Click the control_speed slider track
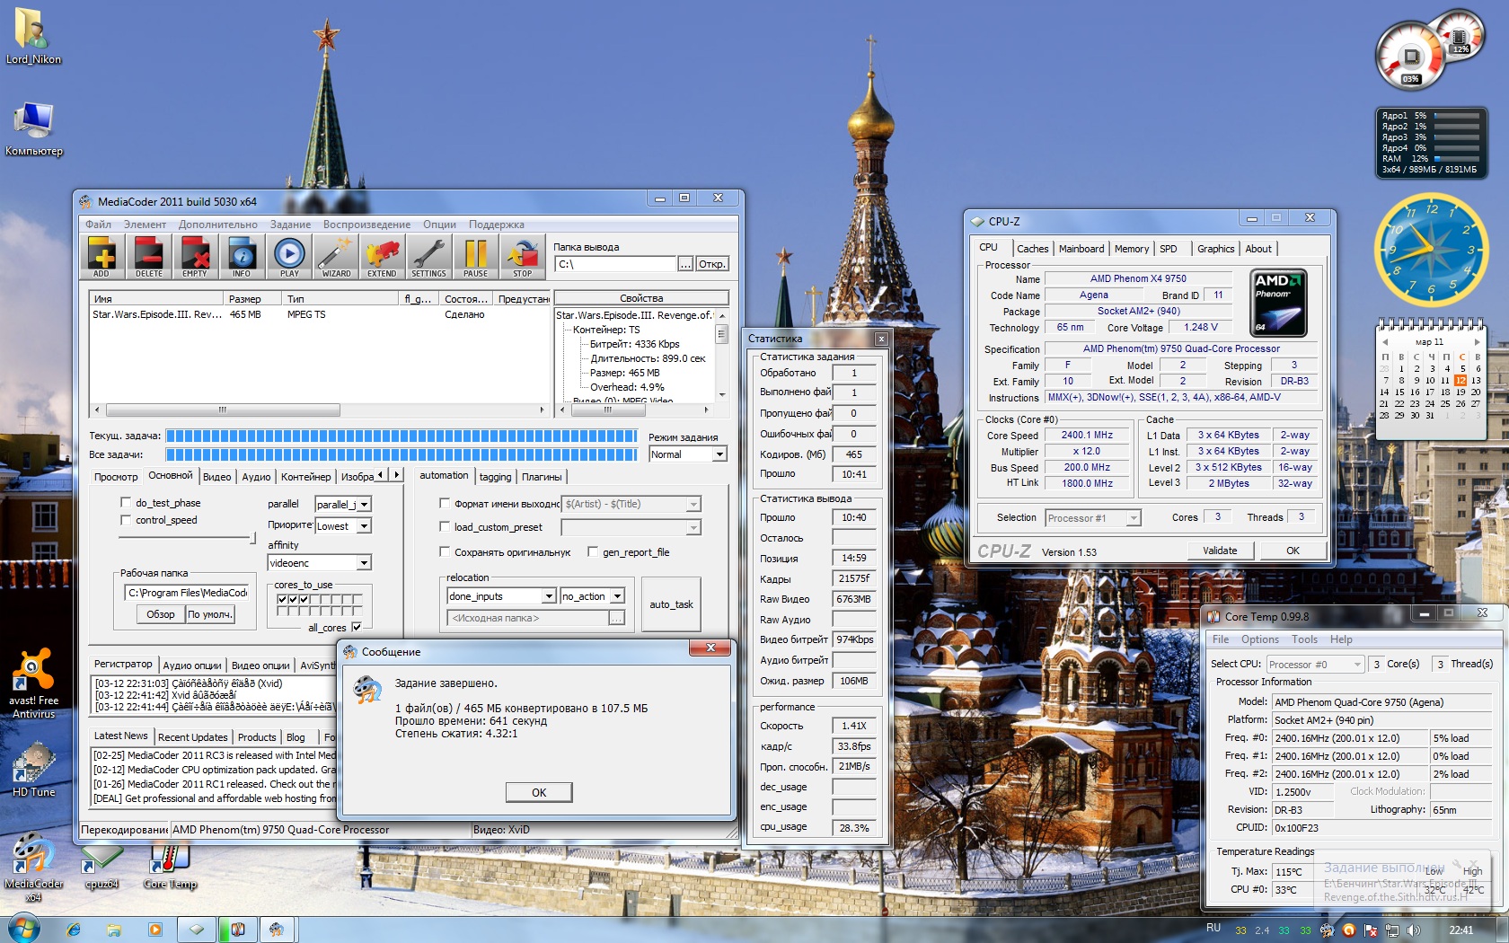Image resolution: width=1509 pixels, height=943 pixels. [189, 537]
